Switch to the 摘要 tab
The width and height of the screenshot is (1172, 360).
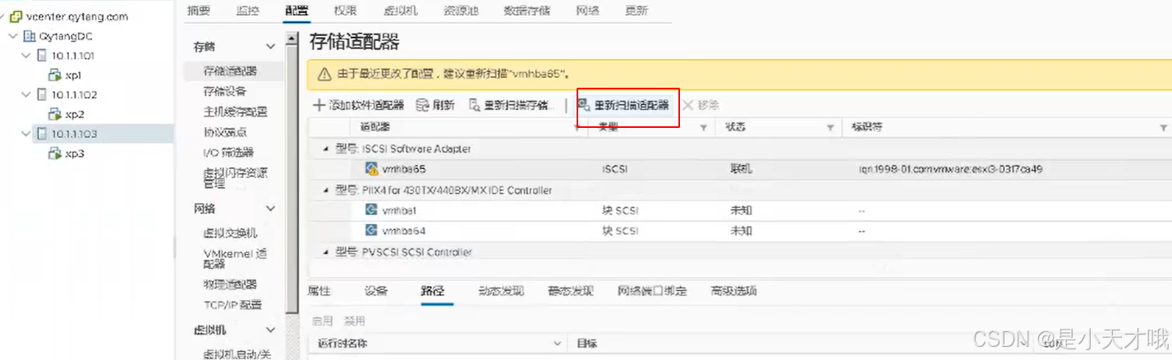point(198,11)
